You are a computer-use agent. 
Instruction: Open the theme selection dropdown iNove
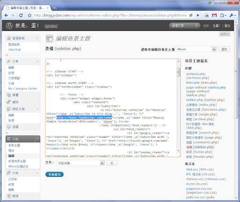[196, 49]
